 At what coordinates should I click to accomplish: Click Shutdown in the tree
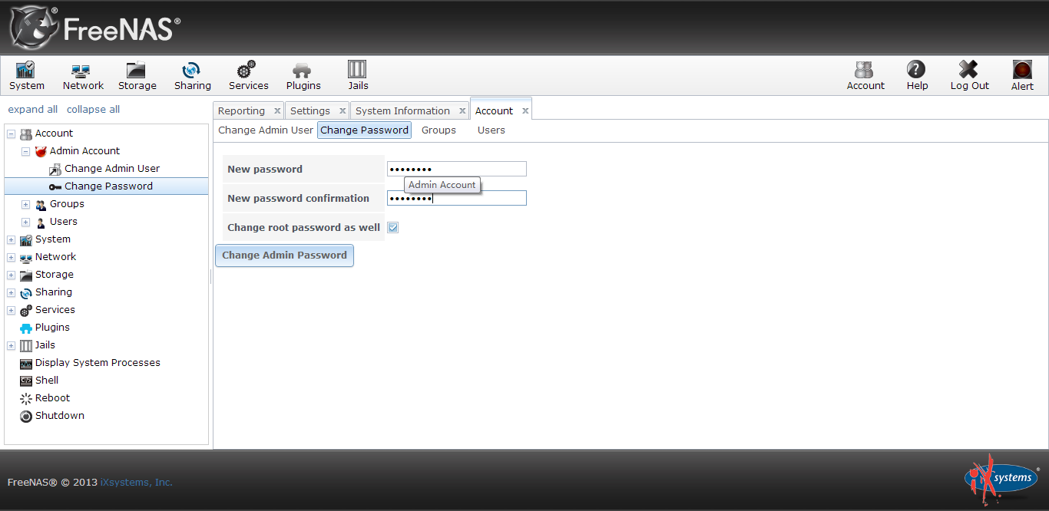tap(60, 416)
